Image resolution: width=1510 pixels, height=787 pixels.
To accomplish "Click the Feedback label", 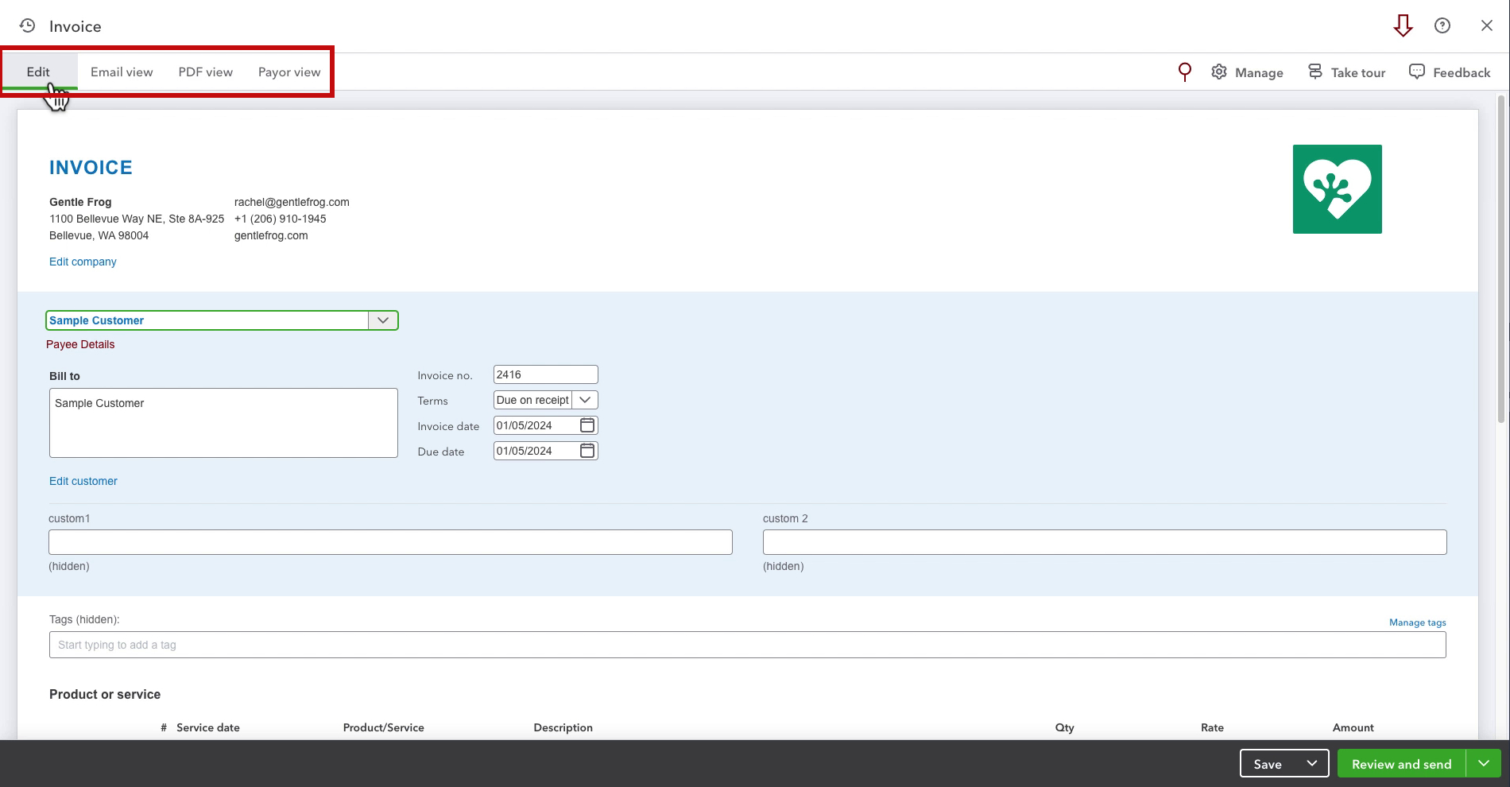I will click(x=1462, y=72).
